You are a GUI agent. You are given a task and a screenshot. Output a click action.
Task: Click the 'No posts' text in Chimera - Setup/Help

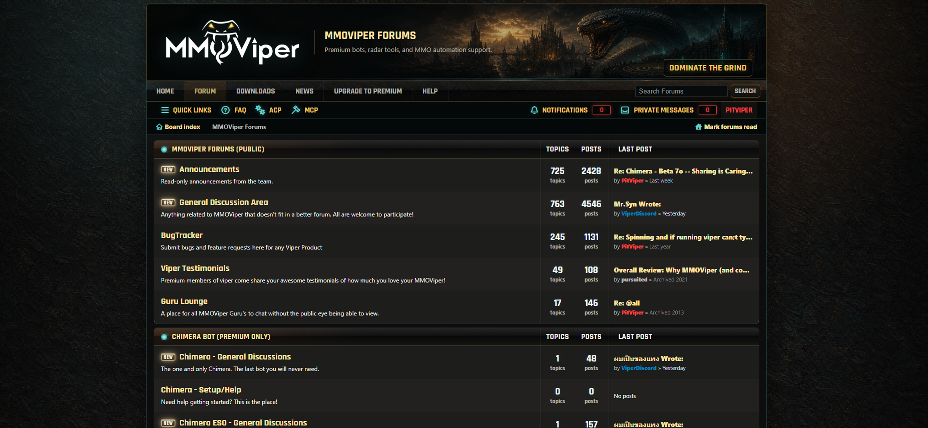pos(625,396)
